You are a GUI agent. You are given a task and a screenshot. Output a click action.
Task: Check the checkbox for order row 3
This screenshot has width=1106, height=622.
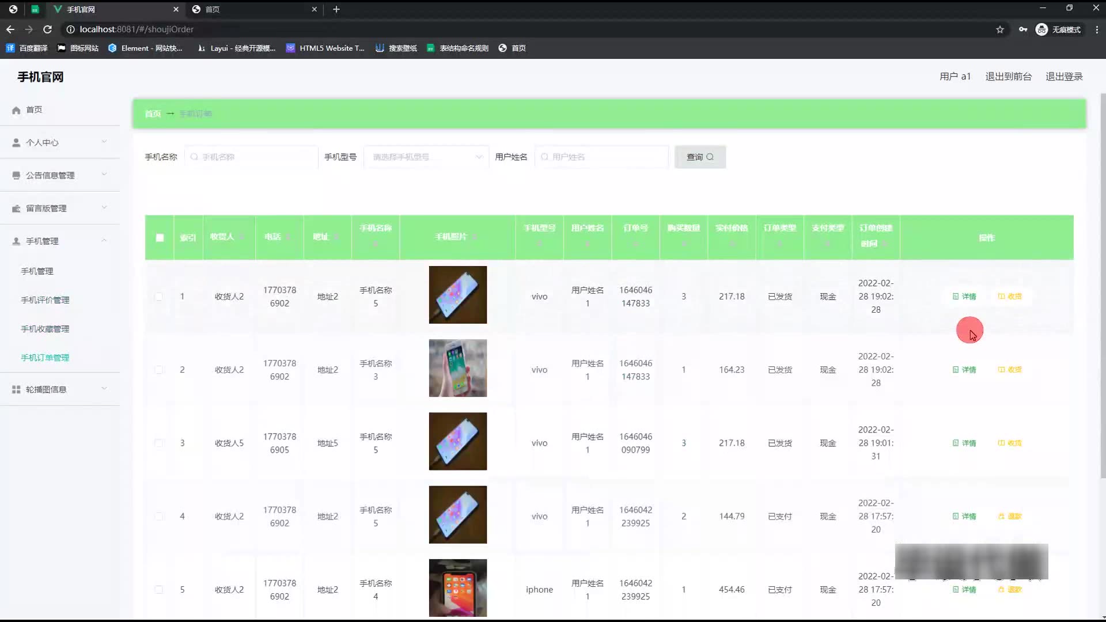[x=159, y=443]
